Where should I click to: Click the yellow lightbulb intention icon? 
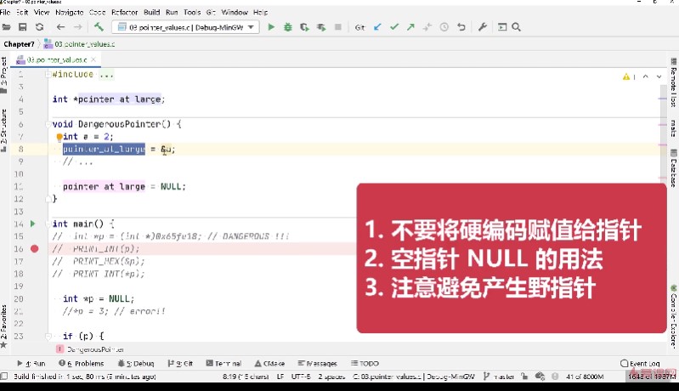pos(59,137)
